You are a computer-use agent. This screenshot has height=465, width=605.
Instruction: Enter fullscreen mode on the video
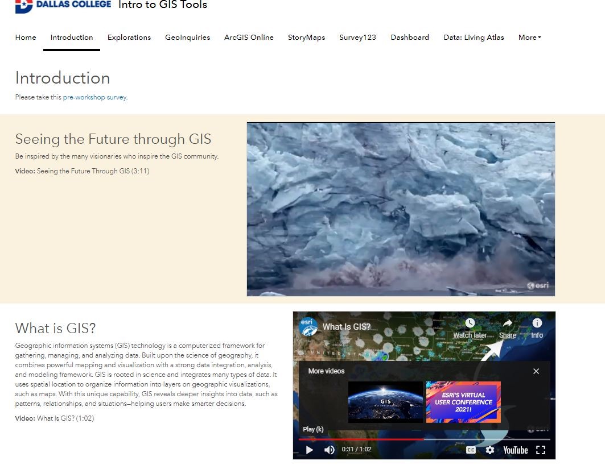point(540,450)
